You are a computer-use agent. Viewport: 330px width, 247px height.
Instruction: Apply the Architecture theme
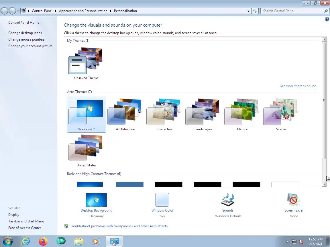click(125, 114)
